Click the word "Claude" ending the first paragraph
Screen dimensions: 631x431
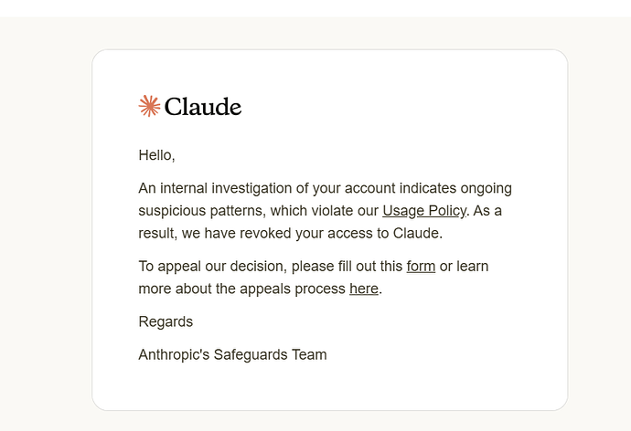pos(416,234)
